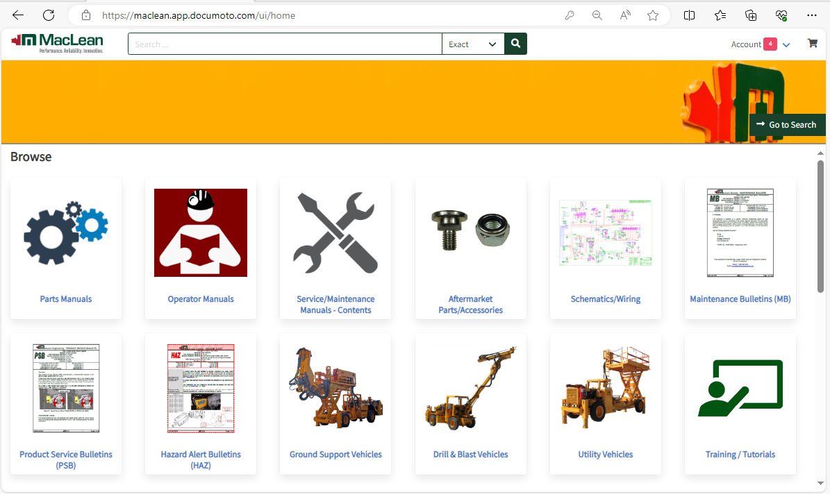Select the wrench and screwdriver icon
The height and width of the screenshot is (494, 830).
pyautogui.click(x=335, y=233)
